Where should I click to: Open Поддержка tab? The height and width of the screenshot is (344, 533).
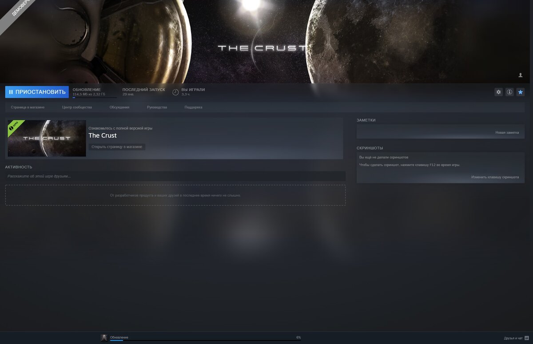pyautogui.click(x=193, y=107)
